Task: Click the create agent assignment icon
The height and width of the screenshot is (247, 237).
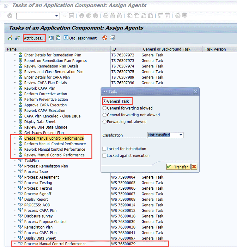Action: pyautogui.click(x=10, y=38)
